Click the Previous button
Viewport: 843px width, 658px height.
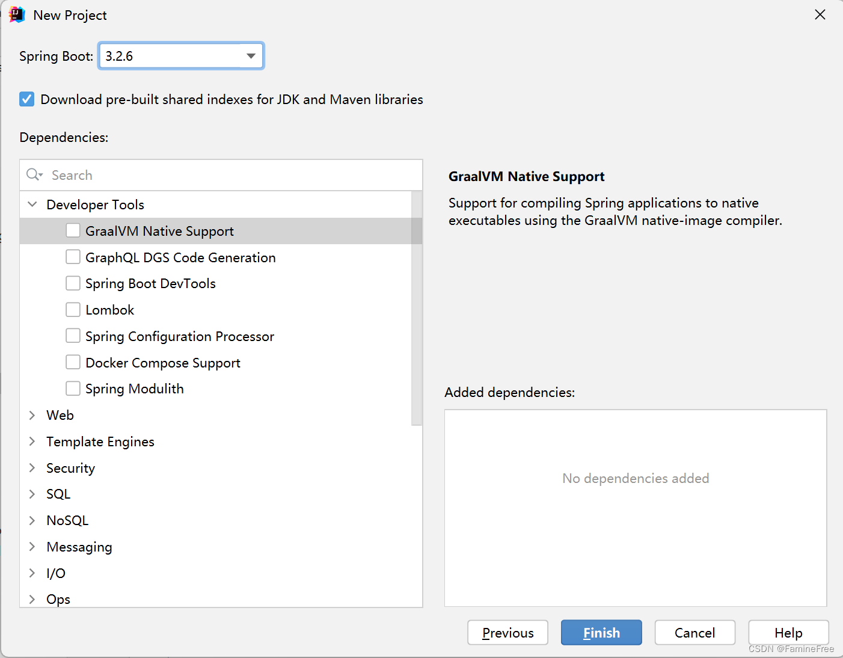507,633
